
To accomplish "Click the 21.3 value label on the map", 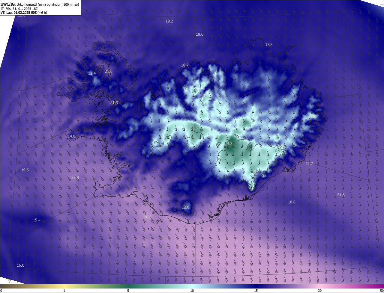I will click(114, 102).
